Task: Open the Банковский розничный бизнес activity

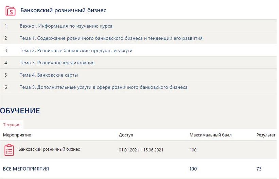Action: [49, 149]
